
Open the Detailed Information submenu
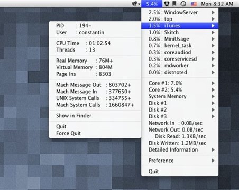[180, 150]
